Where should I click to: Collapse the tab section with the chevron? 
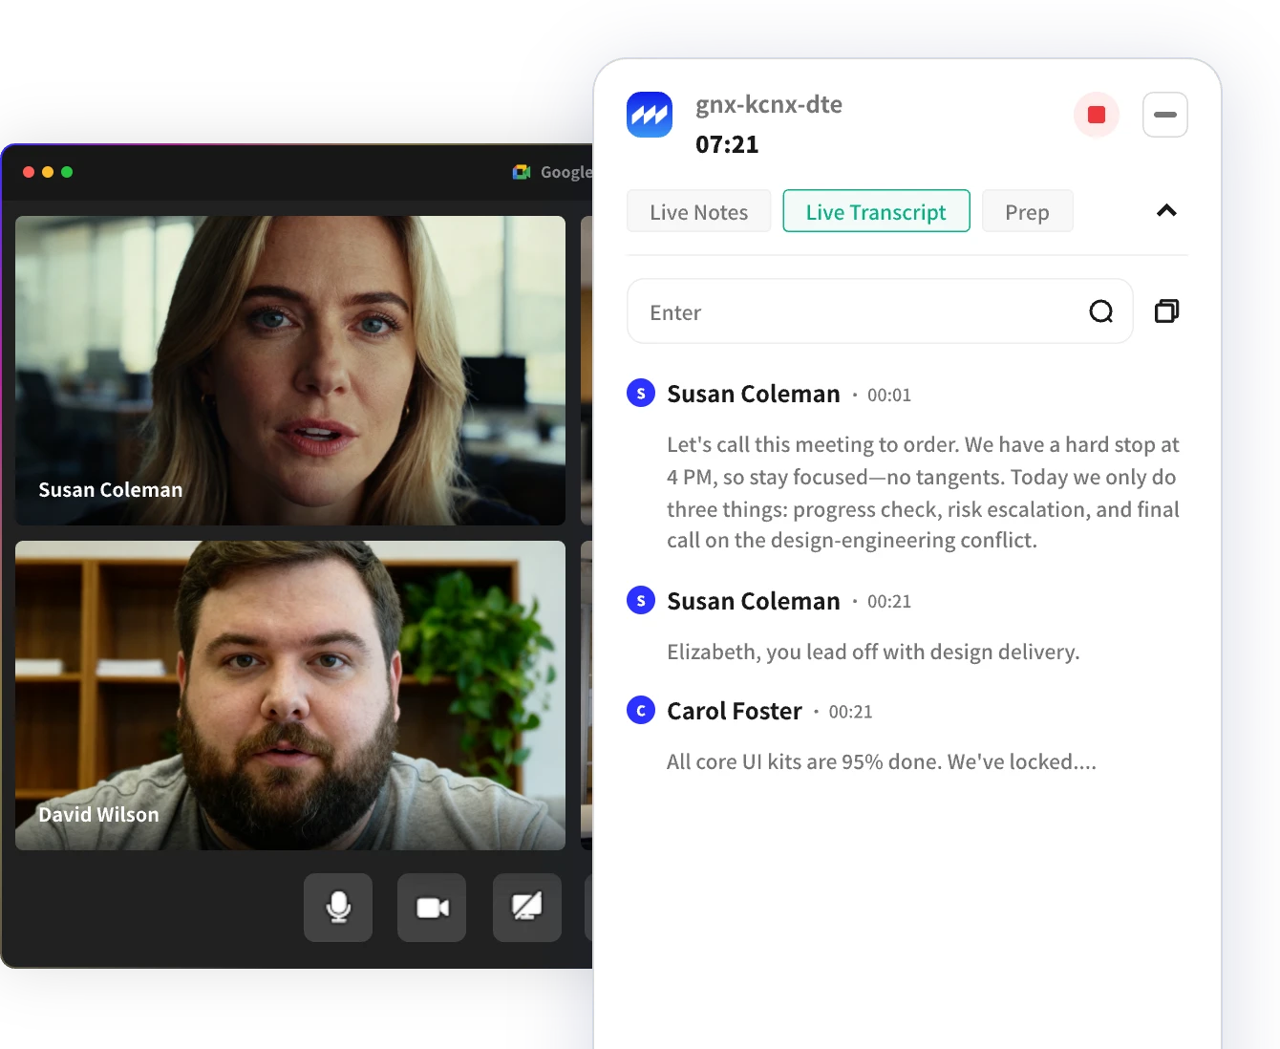pyautogui.click(x=1165, y=210)
